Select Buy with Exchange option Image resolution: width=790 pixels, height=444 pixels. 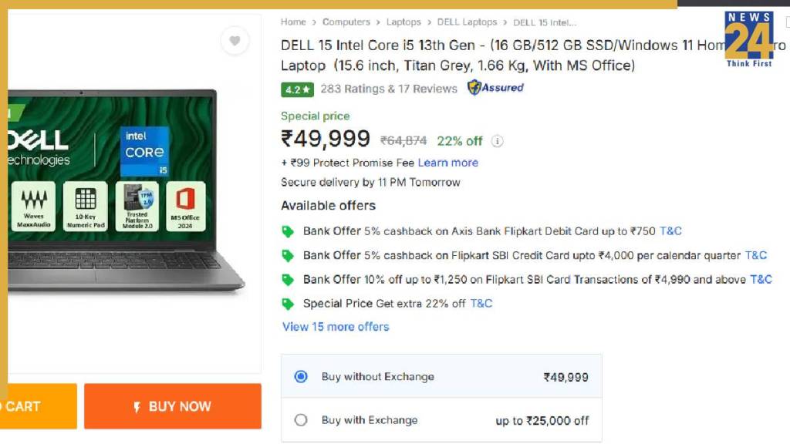(301, 420)
